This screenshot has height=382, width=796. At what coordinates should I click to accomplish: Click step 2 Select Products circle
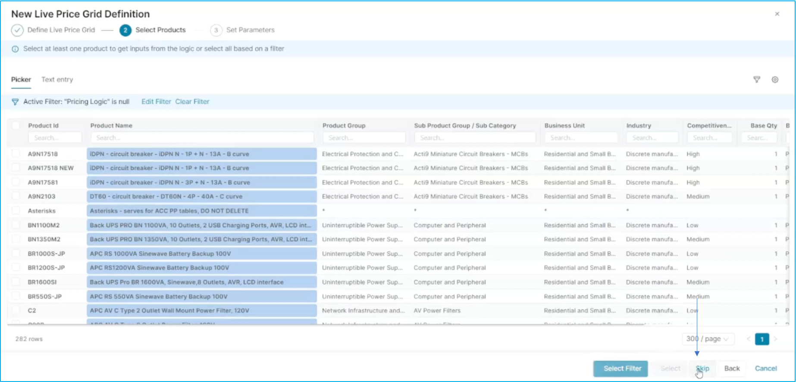(125, 30)
